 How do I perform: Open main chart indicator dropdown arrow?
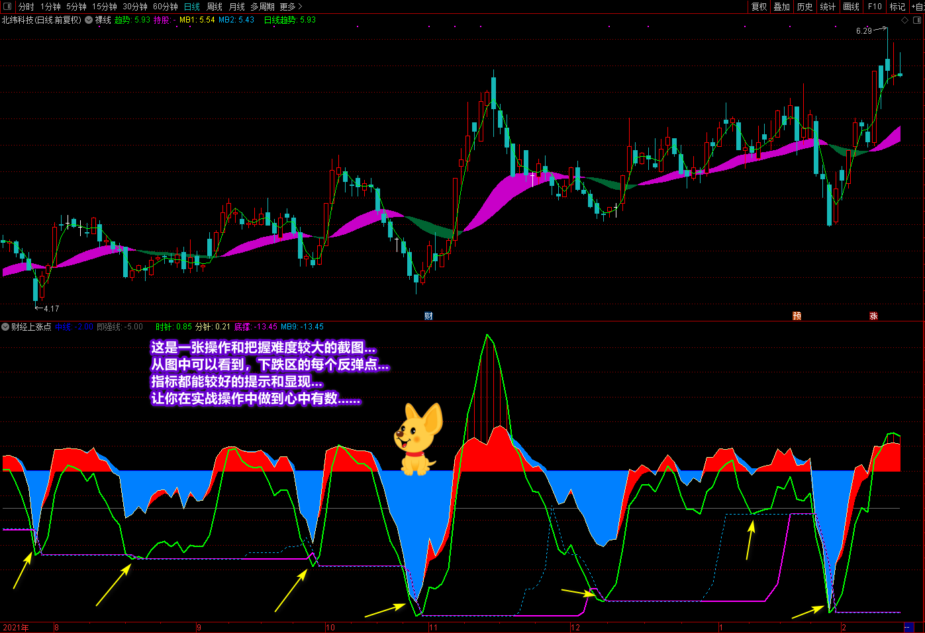(x=89, y=20)
